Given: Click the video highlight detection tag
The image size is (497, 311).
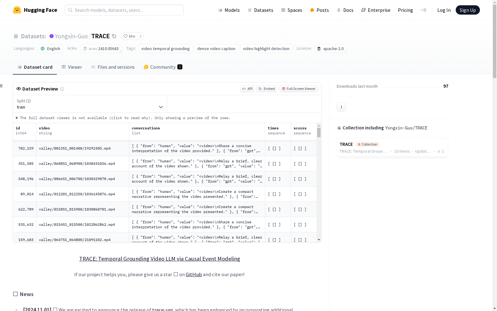Looking at the screenshot, I should click(266, 49).
